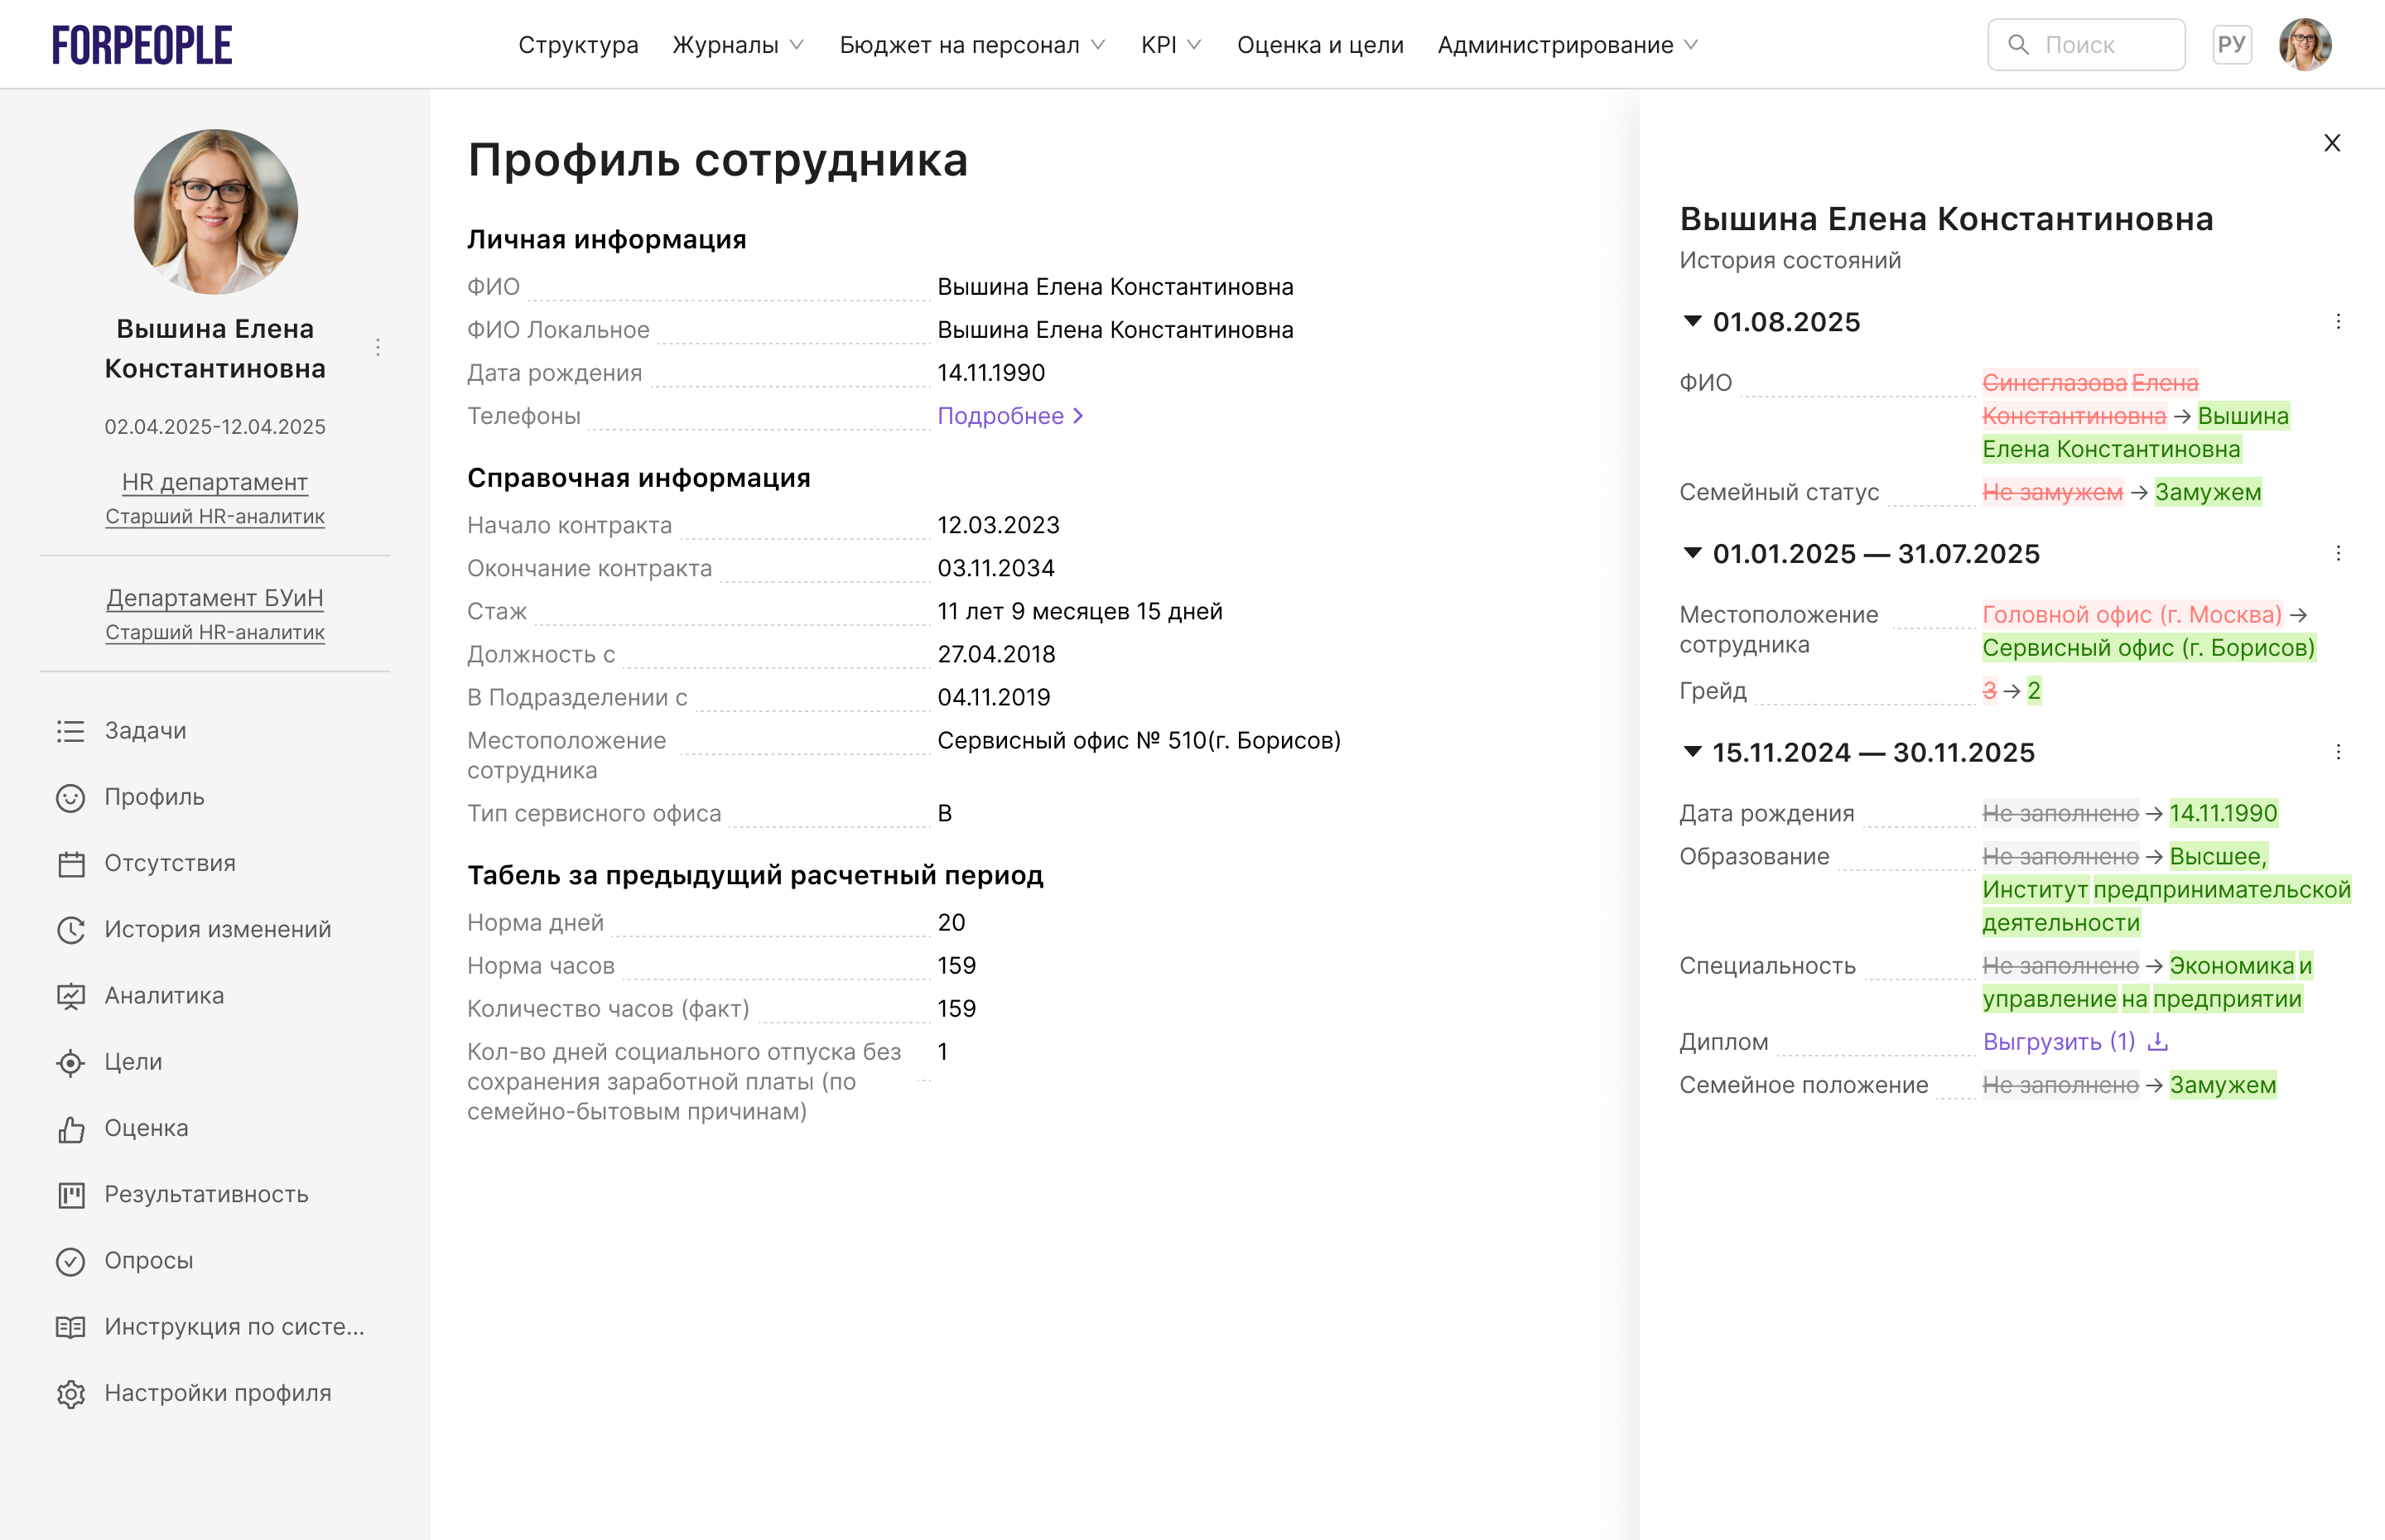The height and width of the screenshot is (1540, 2385).
Task: Open Настройки профиля gear icon
Action: coord(70,1392)
